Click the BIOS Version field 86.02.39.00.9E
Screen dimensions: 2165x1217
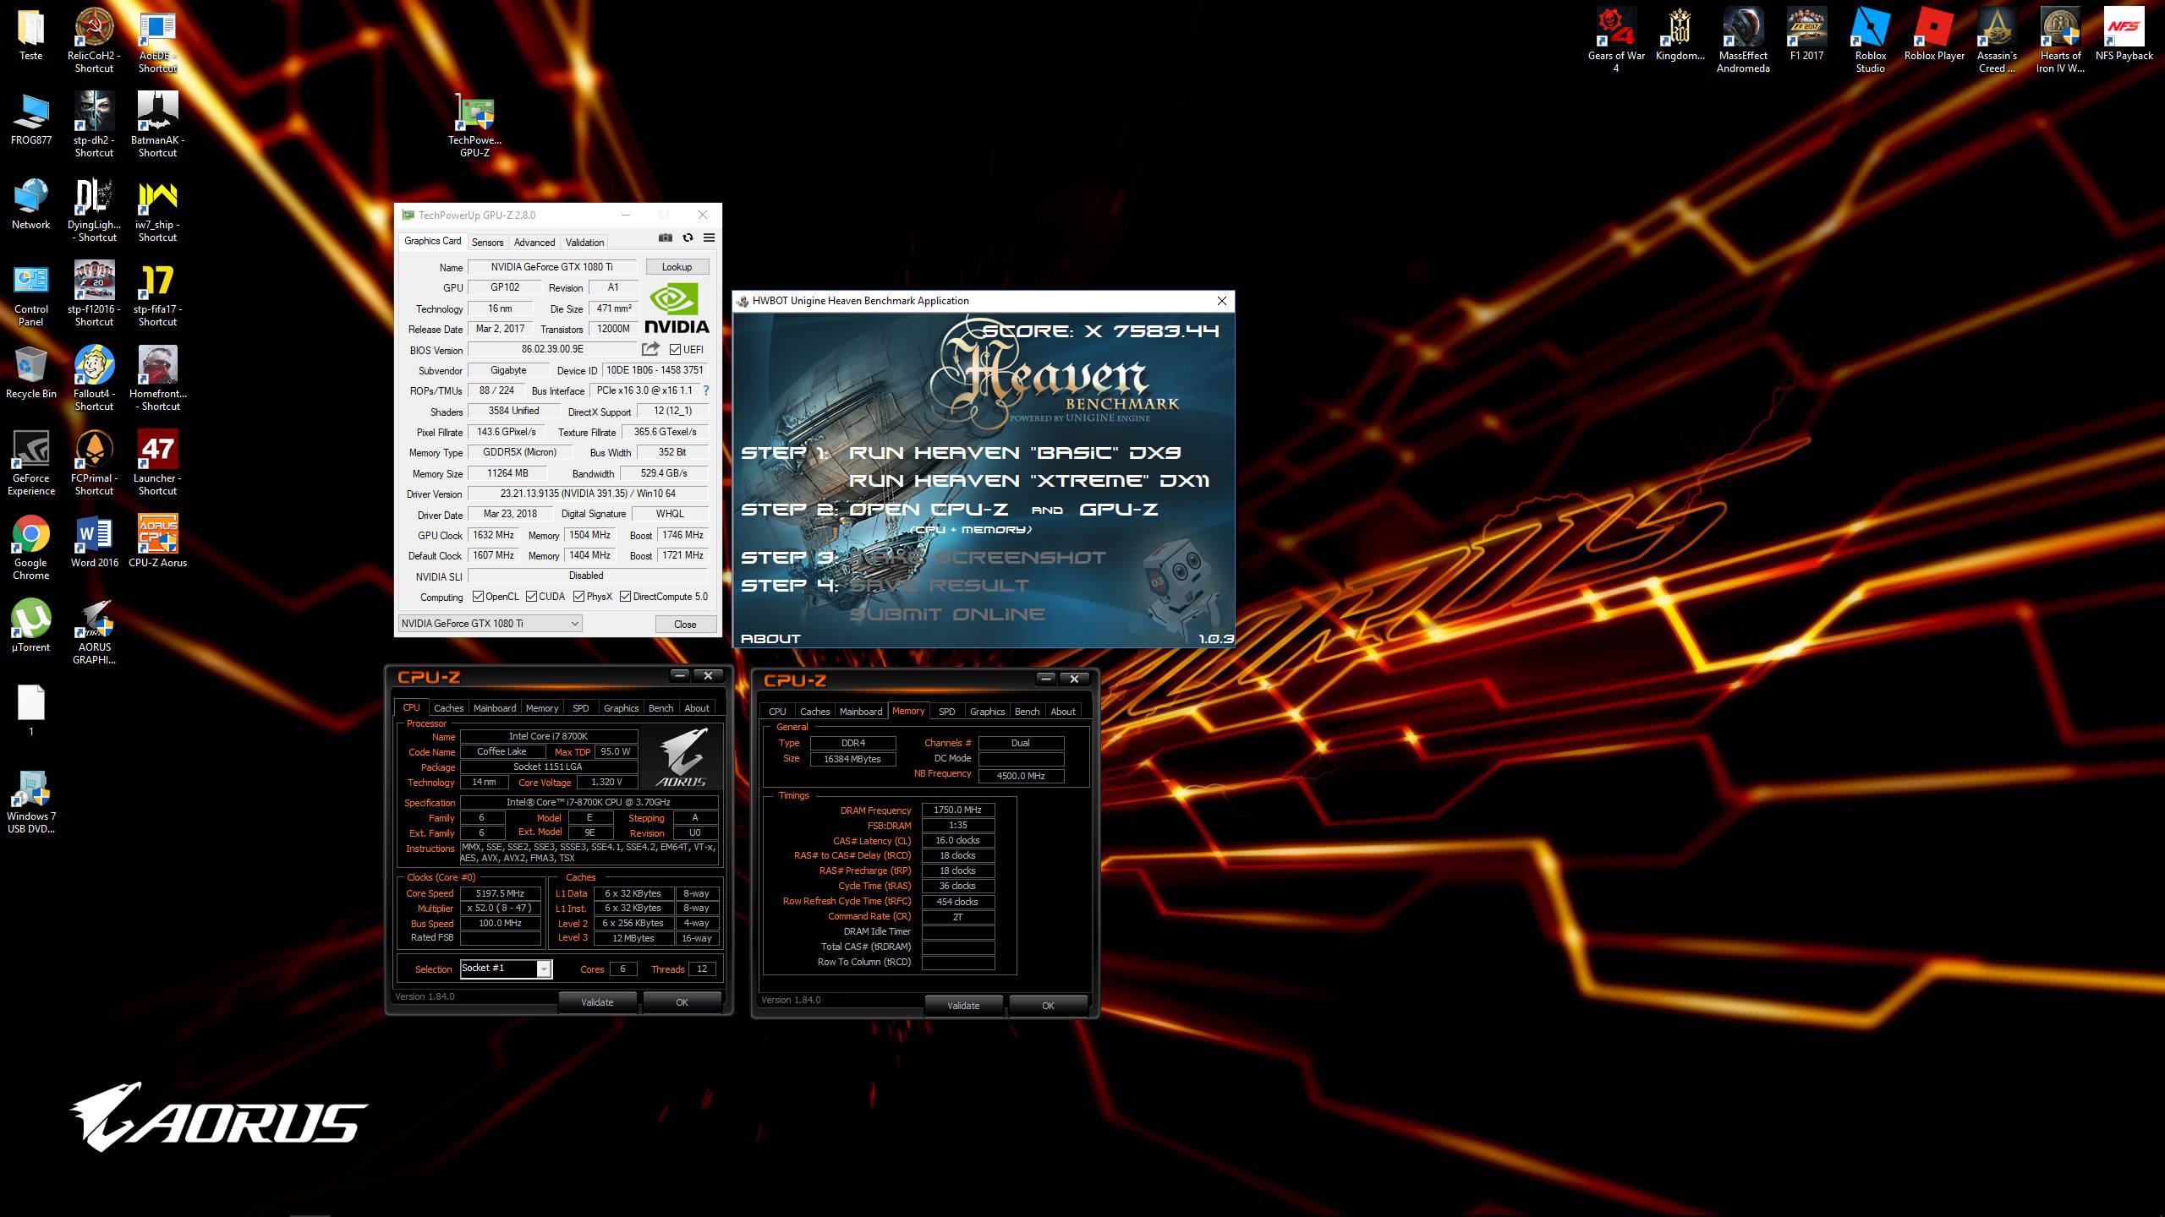click(552, 349)
